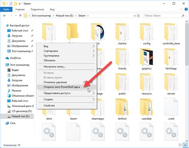Expand the Группировка context submenu
The image size is (189, 148).
pyautogui.click(x=67, y=56)
